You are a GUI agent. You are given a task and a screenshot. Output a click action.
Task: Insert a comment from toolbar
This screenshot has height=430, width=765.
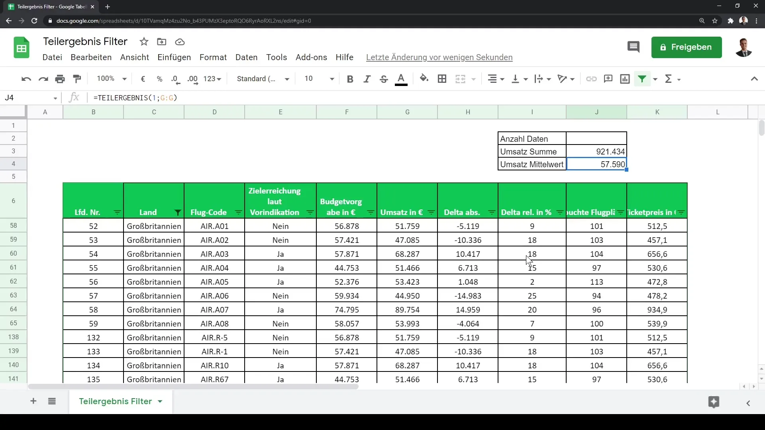click(608, 79)
